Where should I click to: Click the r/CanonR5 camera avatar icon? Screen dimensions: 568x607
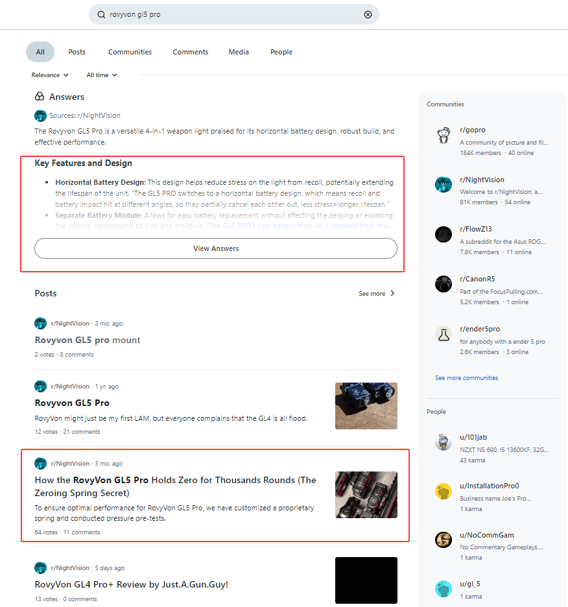[x=444, y=284]
